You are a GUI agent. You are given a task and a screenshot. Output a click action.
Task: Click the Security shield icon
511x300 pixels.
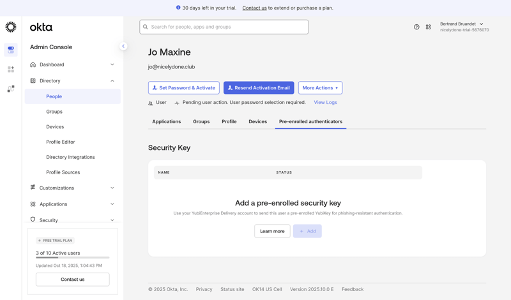click(x=33, y=220)
